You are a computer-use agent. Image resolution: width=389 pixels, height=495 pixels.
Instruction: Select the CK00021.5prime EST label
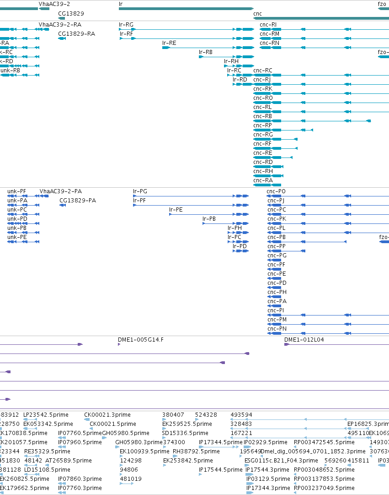(x=113, y=424)
